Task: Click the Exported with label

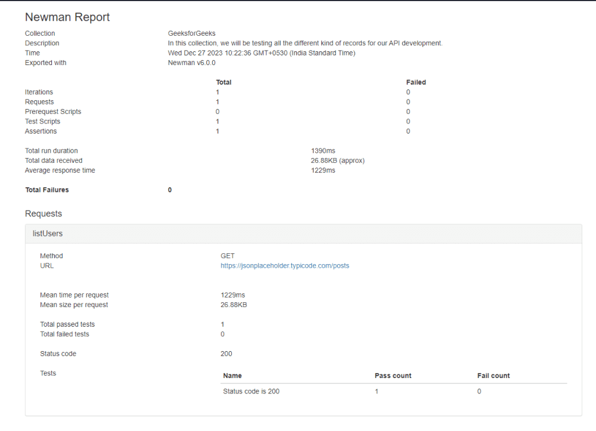Action: (46, 63)
